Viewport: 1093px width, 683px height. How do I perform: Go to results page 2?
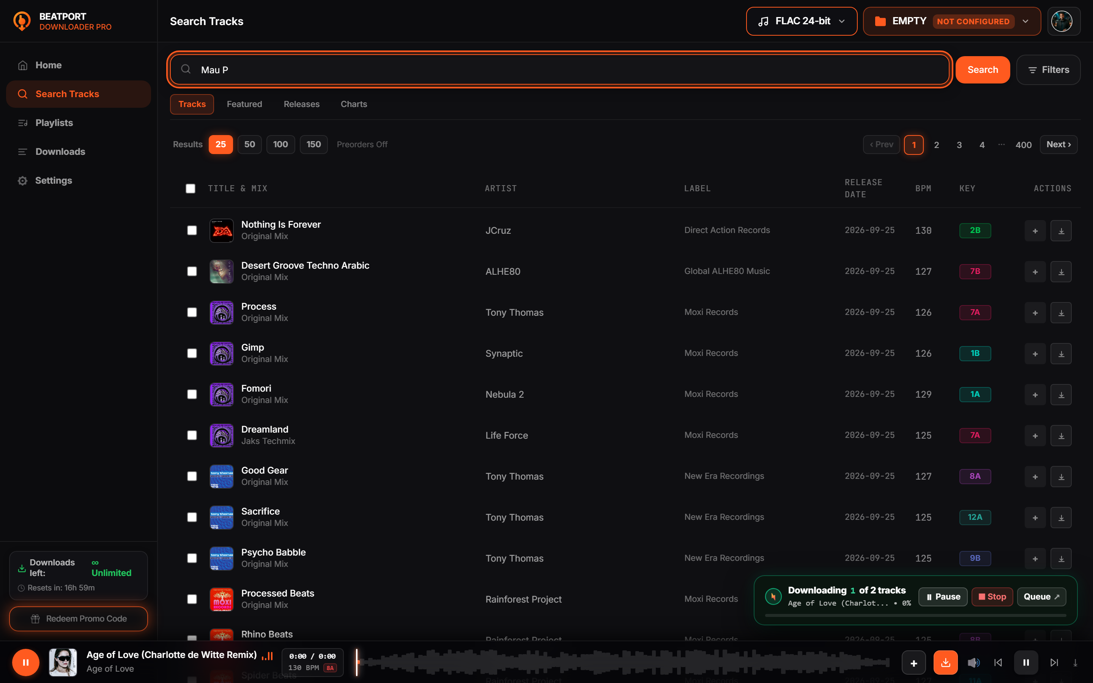(x=936, y=145)
